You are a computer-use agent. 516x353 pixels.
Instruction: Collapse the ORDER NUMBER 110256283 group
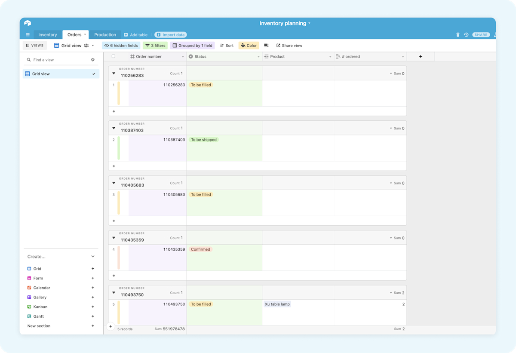114,73
